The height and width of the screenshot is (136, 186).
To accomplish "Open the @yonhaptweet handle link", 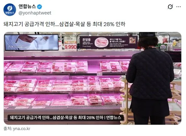I will click(x=35, y=13).
